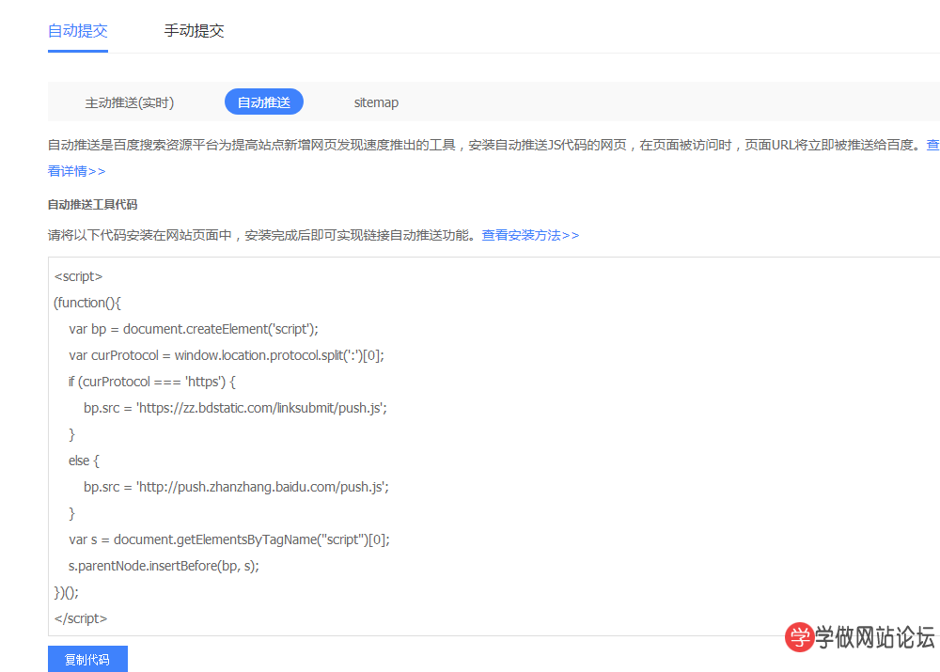940x672 pixels.
Task: Open the 看详情>> link
Action: pos(77,171)
